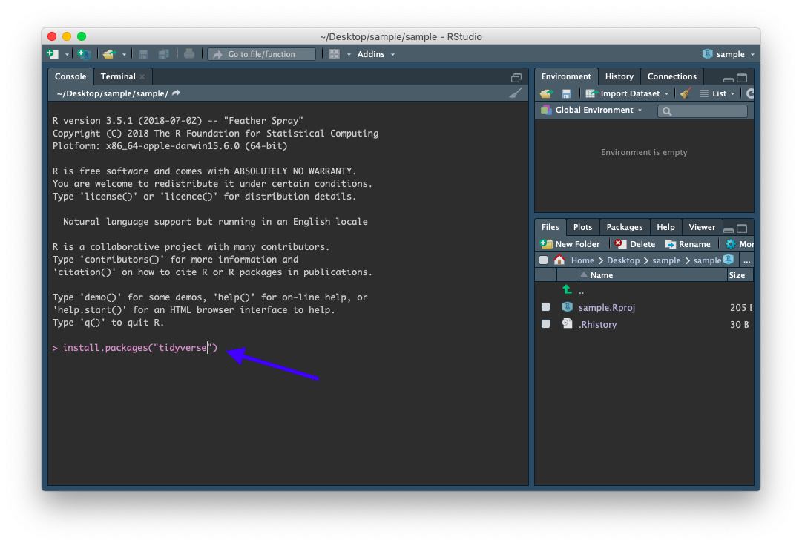Click the ellipsis go-to-directory button
The image size is (802, 546).
tap(747, 260)
